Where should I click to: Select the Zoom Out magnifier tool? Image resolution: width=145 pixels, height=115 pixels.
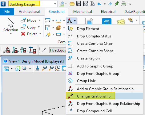coord(51,68)
